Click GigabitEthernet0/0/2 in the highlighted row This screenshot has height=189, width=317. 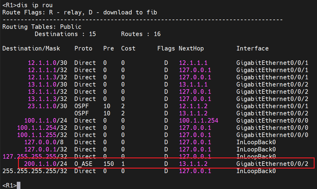click(x=272, y=164)
